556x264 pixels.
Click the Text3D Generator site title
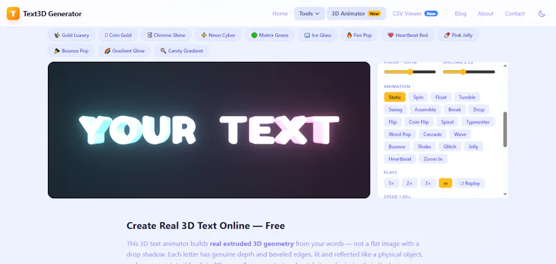coord(52,14)
